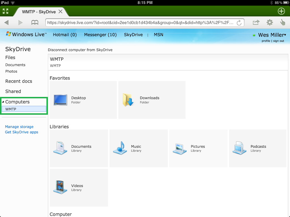Click the SkyDrive sidebar heading
This screenshot has height=217, width=290.
click(18, 49)
